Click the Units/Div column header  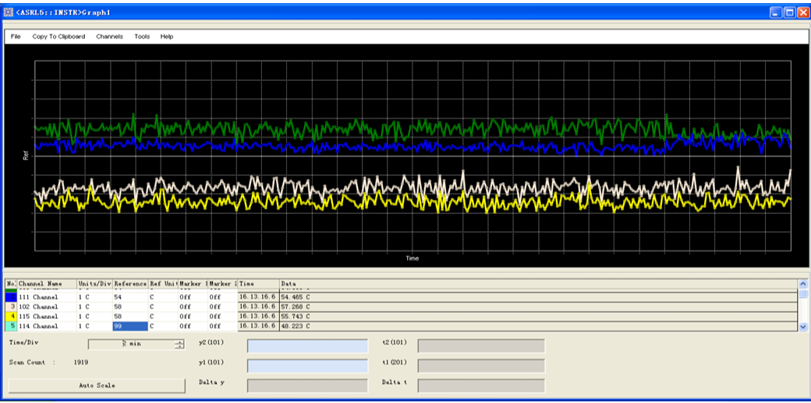[x=94, y=285]
